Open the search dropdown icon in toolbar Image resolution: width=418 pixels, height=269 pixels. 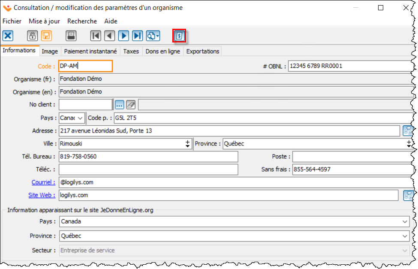(x=153, y=36)
